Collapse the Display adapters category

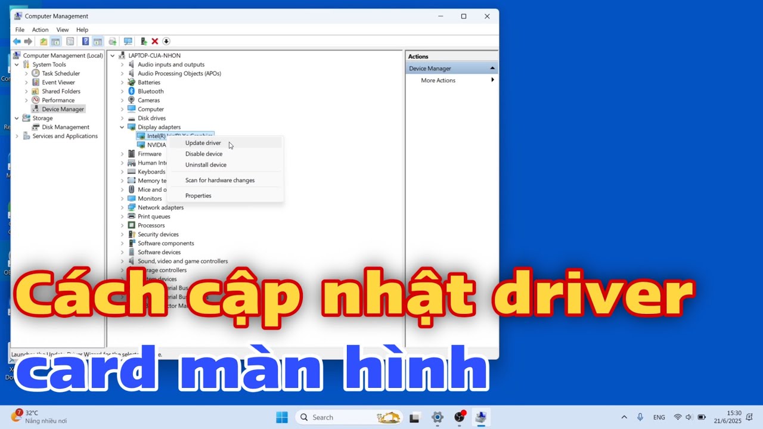coord(122,127)
